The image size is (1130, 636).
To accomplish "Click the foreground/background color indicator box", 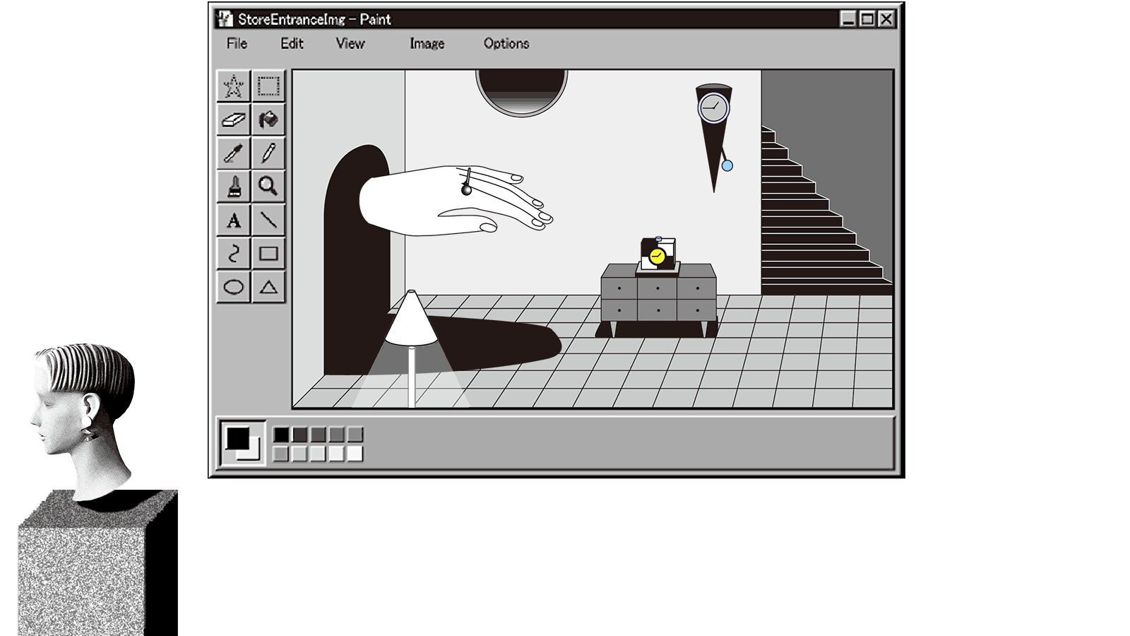I will pyautogui.click(x=242, y=444).
